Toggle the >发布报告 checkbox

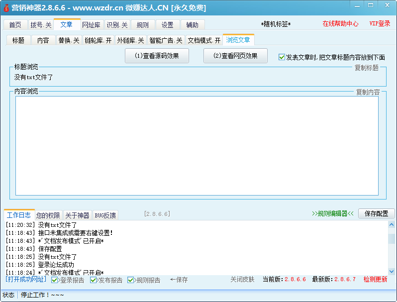93,280
